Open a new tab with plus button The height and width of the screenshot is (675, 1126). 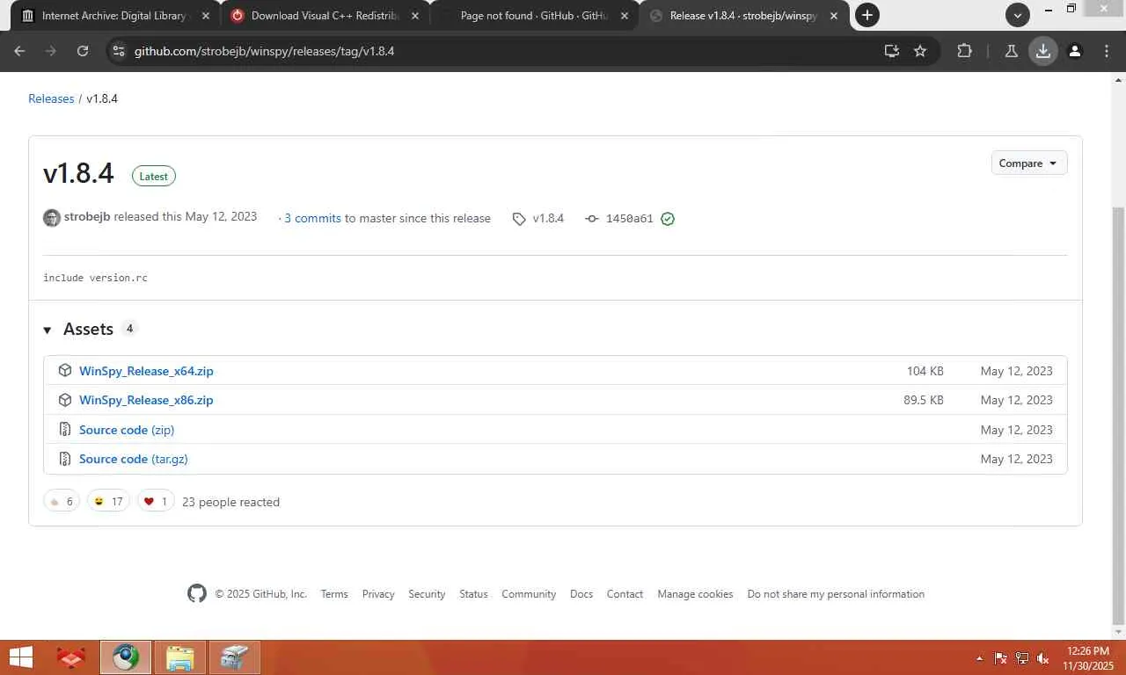click(867, 15)
